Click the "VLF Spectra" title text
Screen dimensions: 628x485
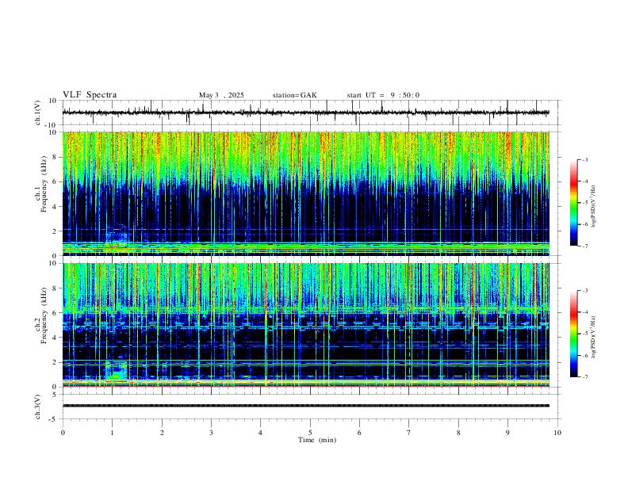[x=90, y=95]
